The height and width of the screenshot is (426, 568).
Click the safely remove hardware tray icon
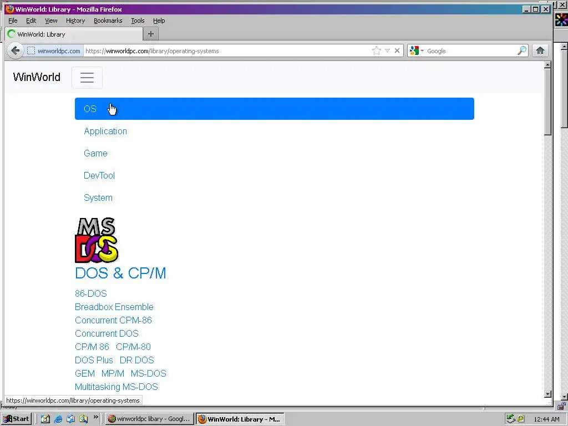(511, 419)
